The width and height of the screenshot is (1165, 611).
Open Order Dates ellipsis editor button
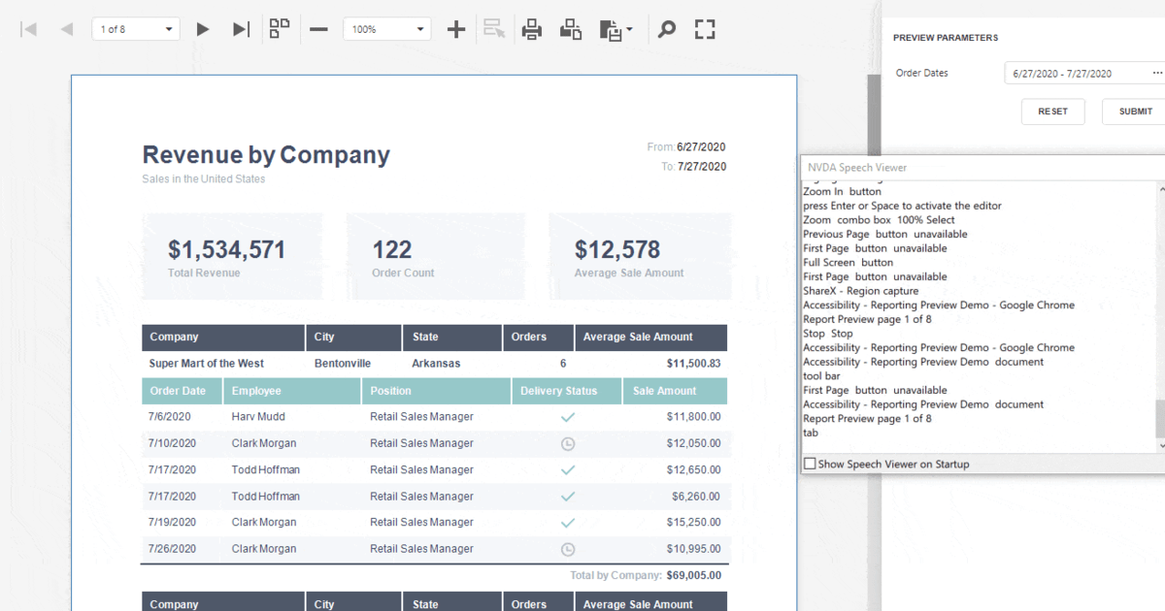pyautogui.click(x=1156, y=73)
